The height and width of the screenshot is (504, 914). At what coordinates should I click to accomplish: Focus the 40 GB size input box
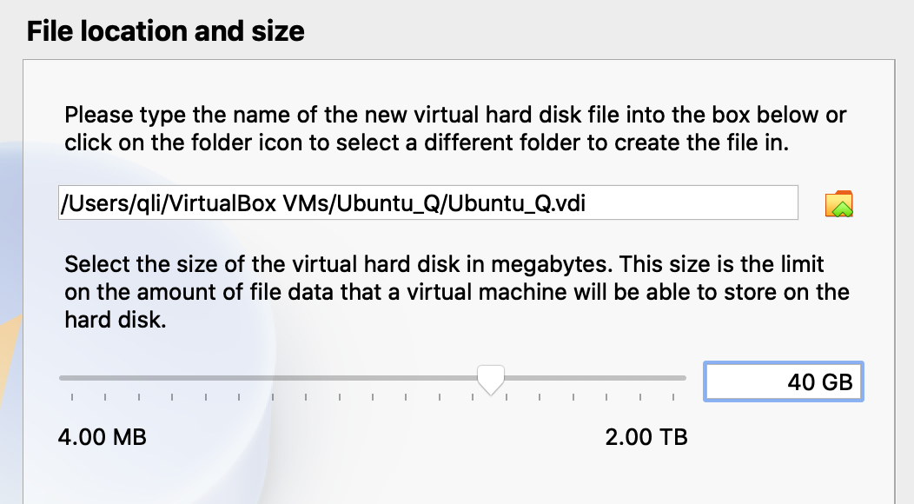point(783,381)
